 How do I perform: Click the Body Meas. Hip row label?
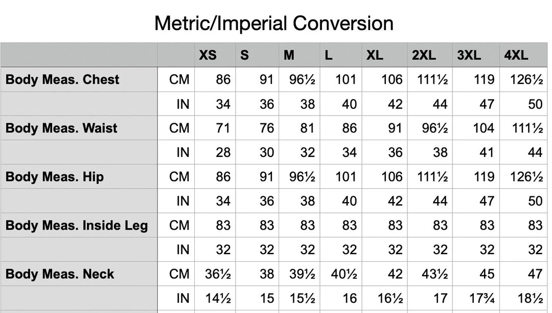(55, 177)
